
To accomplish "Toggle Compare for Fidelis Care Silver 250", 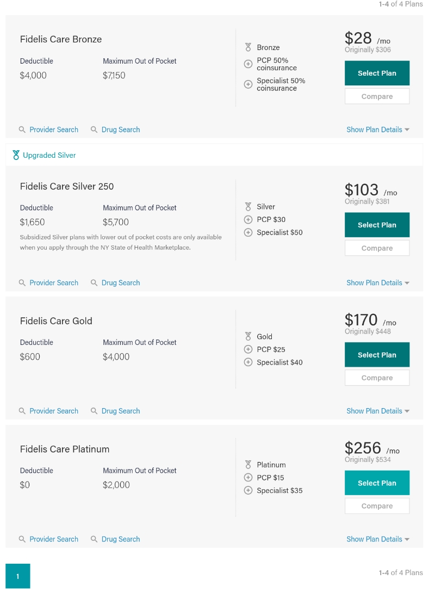I will tap(377, 248).
